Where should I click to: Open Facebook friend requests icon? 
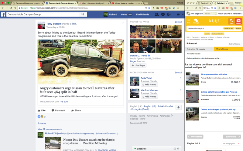157,14
